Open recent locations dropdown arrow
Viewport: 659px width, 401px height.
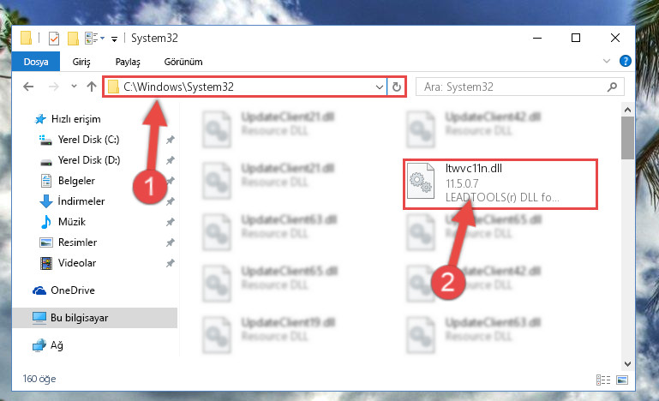coord(74,87)
